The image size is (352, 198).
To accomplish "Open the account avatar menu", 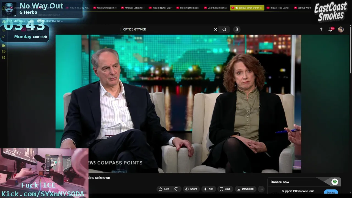I will tap(341, 29).
